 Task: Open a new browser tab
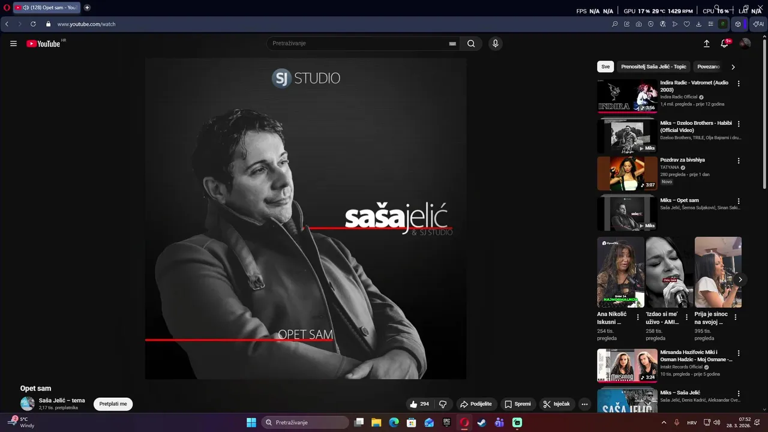(87, 8)
